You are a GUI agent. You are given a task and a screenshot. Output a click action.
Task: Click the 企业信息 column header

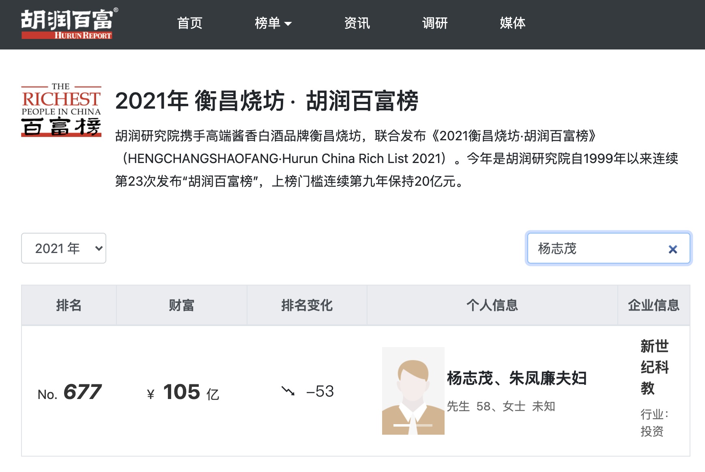pyautogui.click(x=654, y=305)
